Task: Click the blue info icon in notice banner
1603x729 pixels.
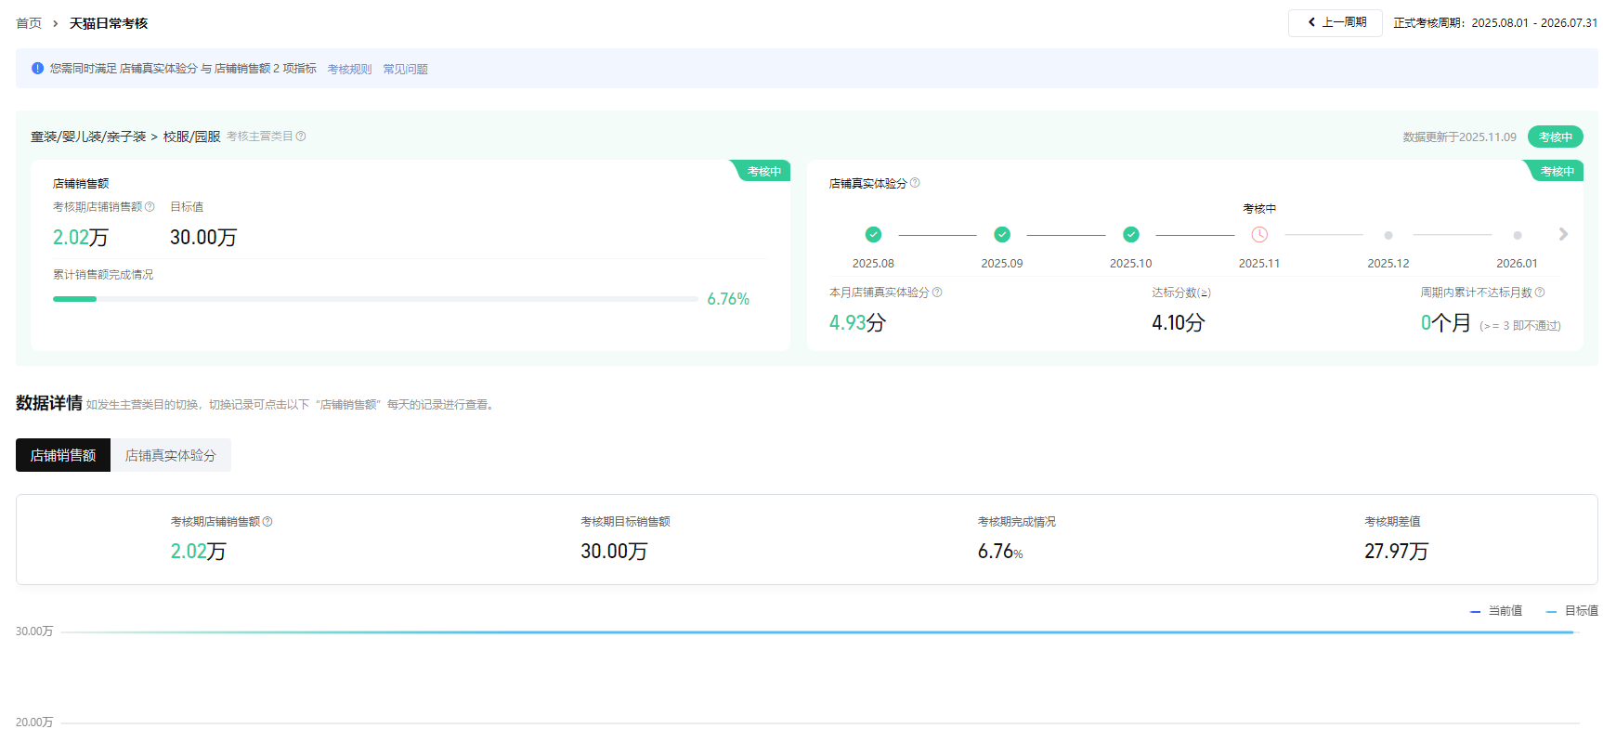Action: click(x=37, y=69)
